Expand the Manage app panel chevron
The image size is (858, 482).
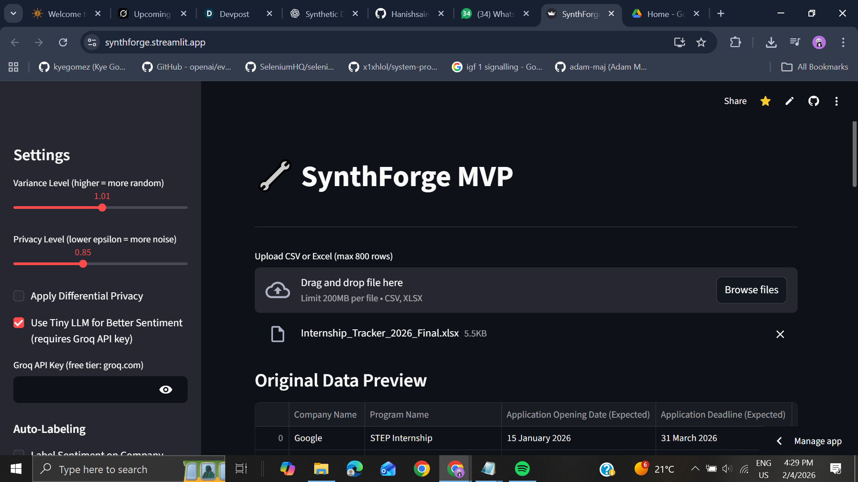779,441
